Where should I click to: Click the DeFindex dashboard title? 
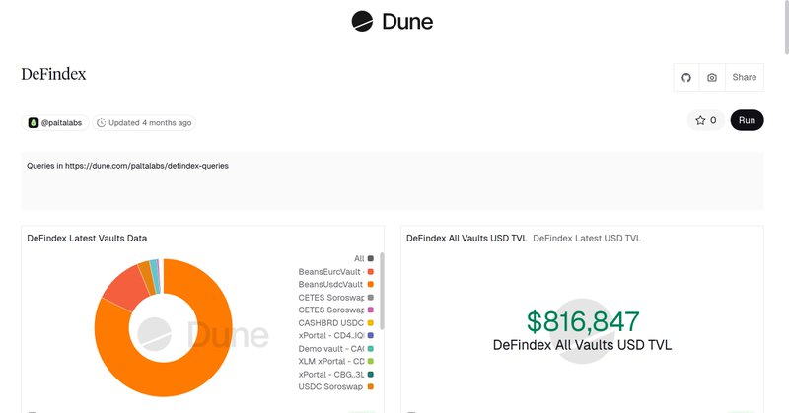click(53, 74)
